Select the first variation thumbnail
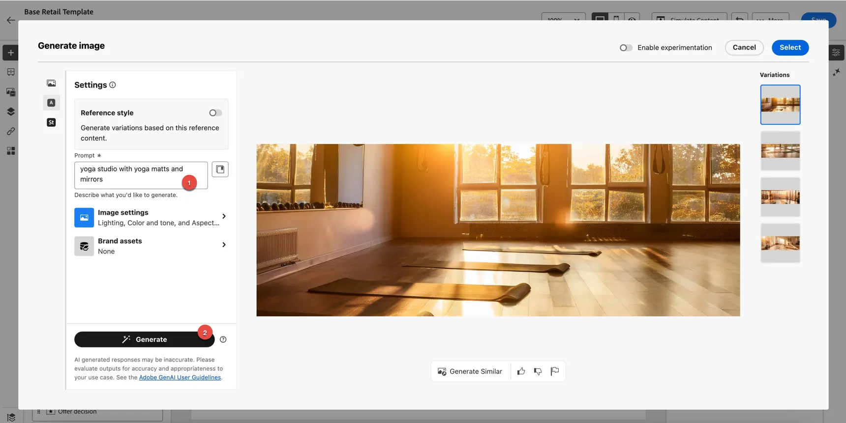 (780, 105)
